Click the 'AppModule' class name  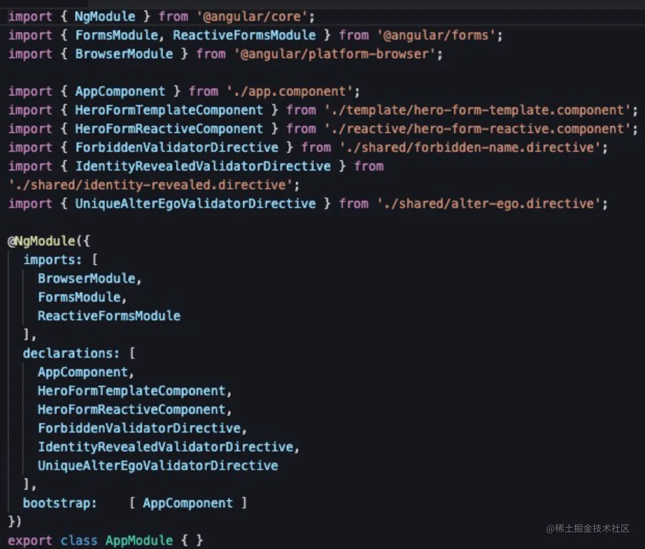pos(139,541)
